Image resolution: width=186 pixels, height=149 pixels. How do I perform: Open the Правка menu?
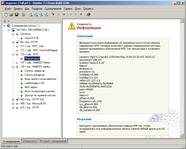tap(18, 8)
